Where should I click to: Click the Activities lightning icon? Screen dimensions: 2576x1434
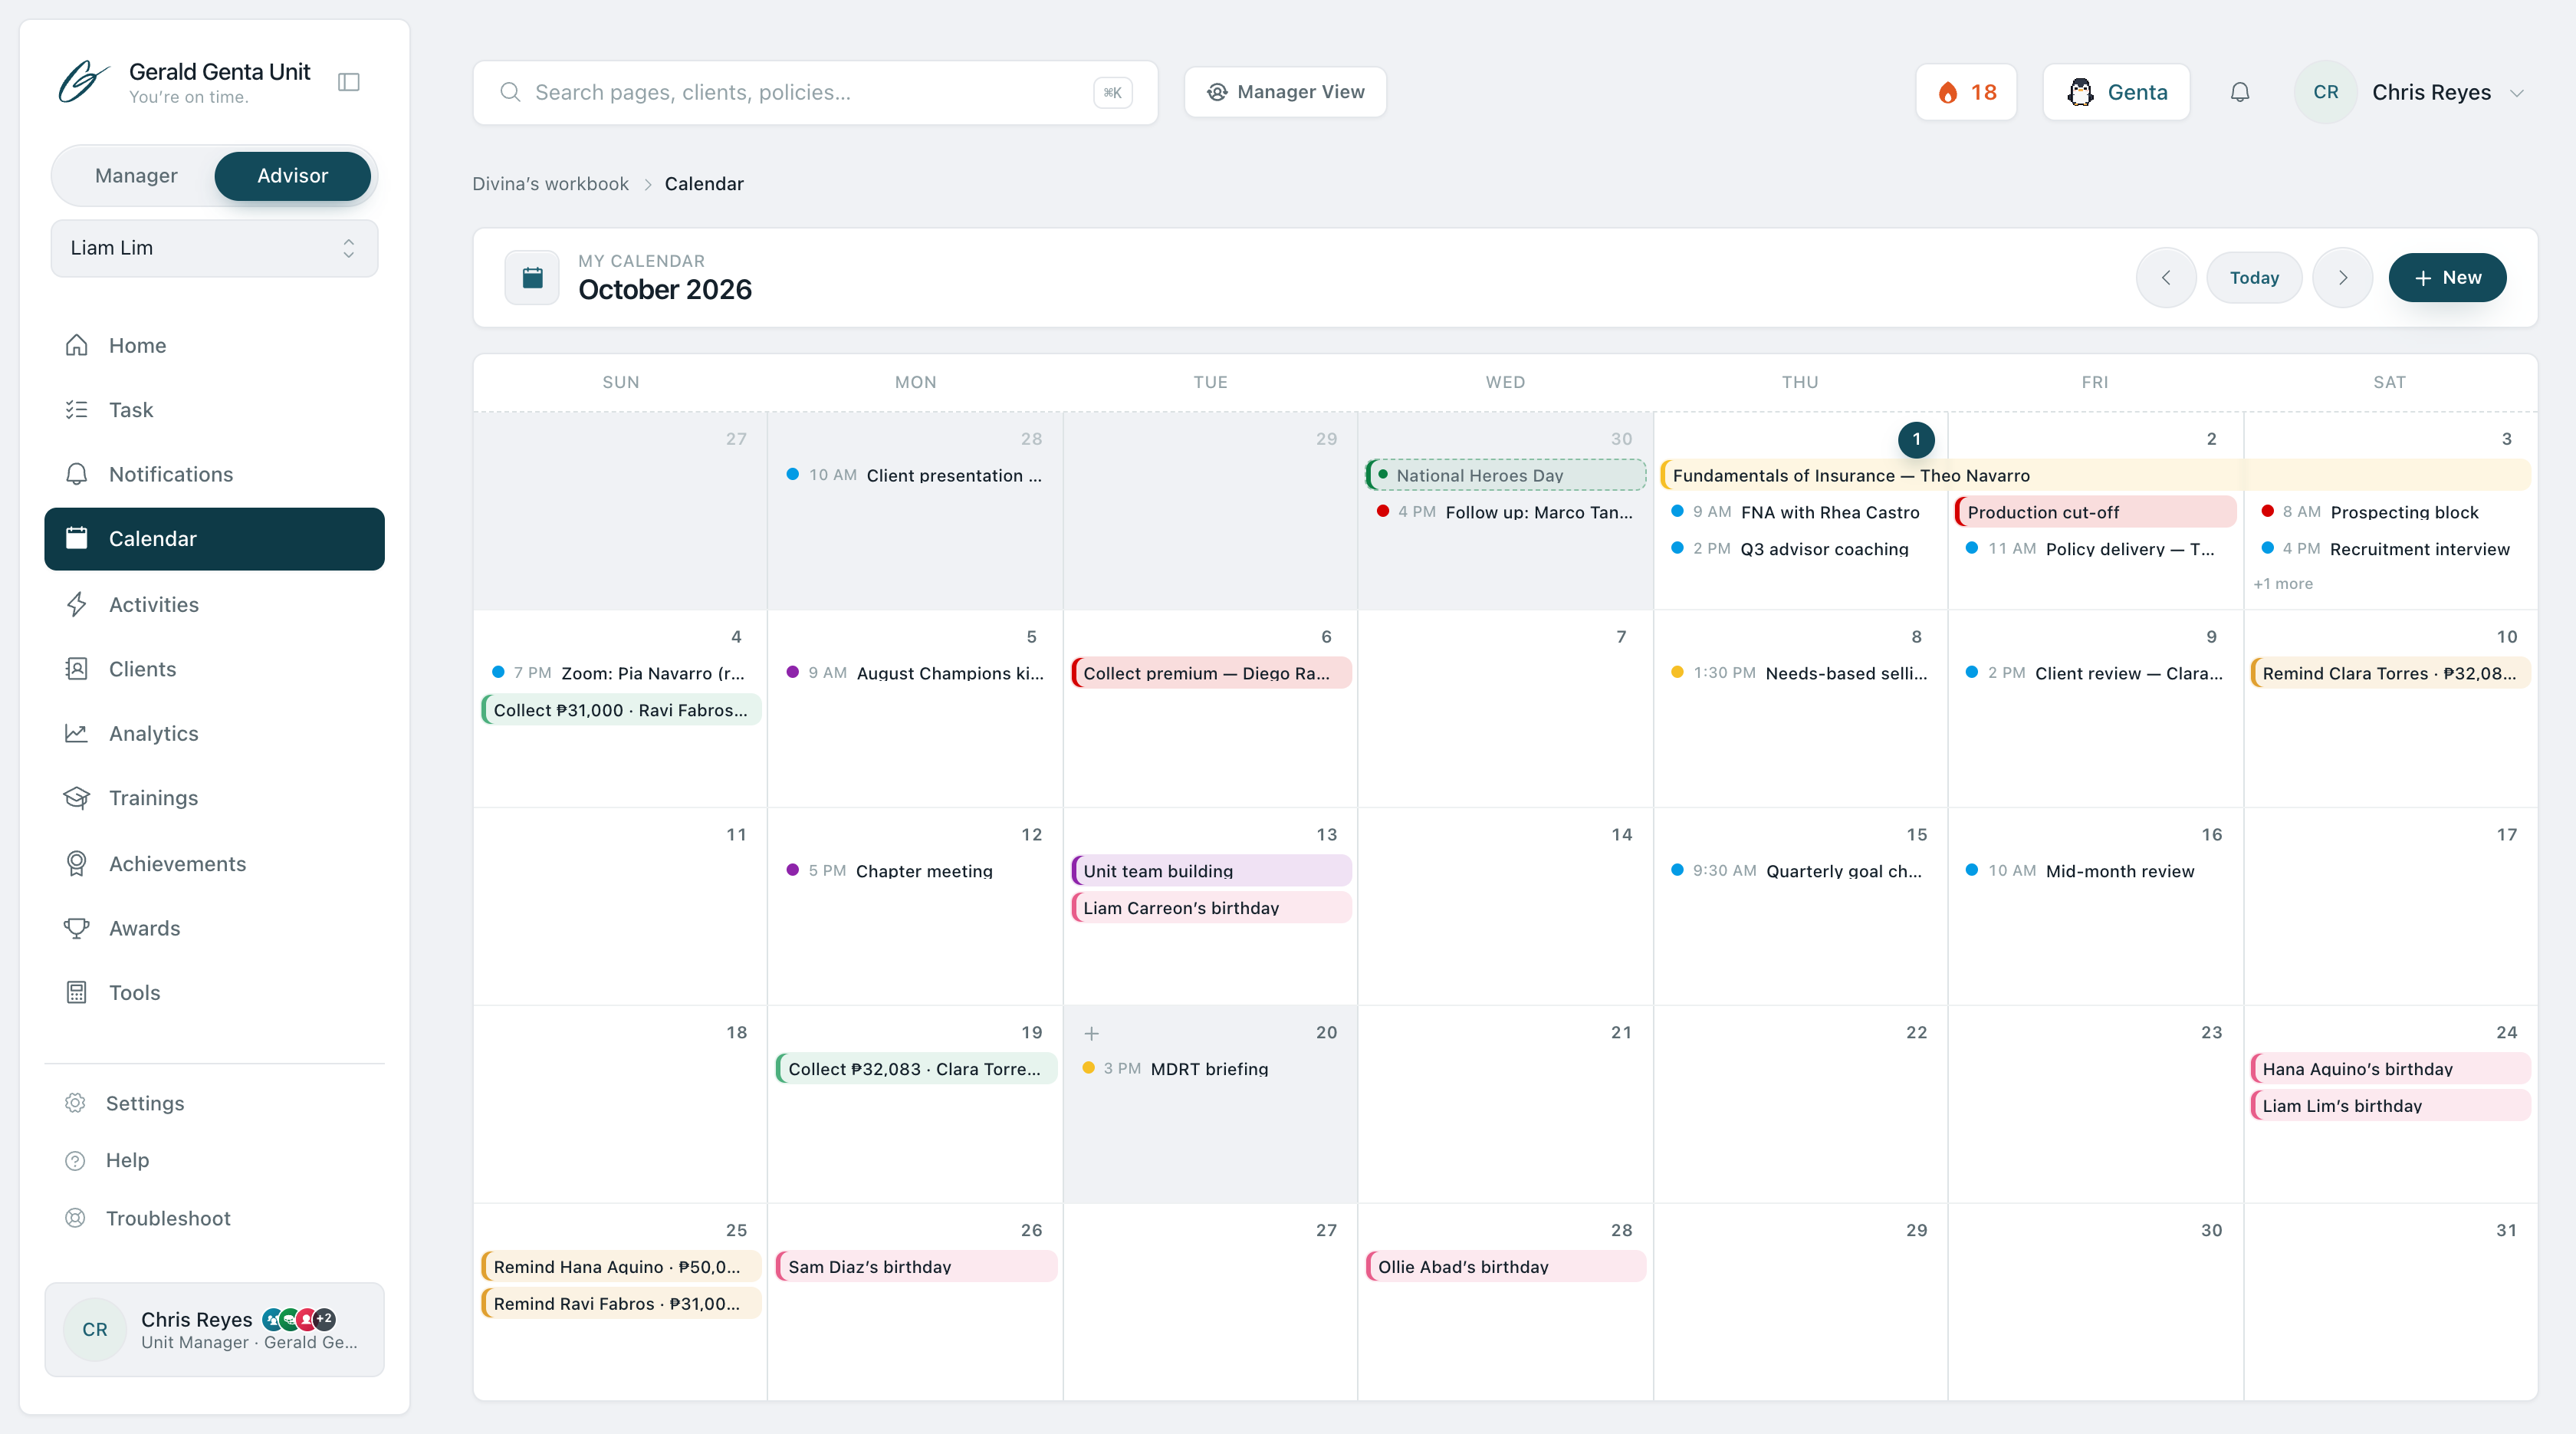click(x=76, y=604)
